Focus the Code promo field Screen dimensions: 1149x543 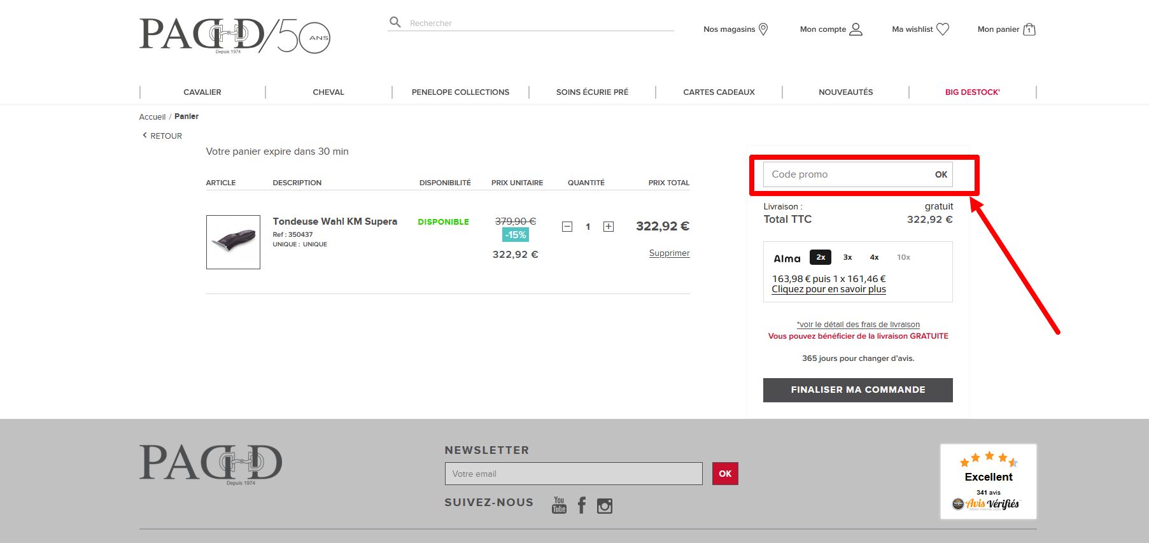coord(847,174)
